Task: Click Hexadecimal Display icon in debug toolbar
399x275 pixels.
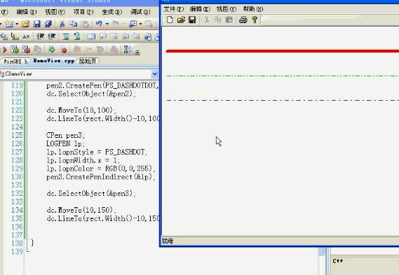Action: 128,50
